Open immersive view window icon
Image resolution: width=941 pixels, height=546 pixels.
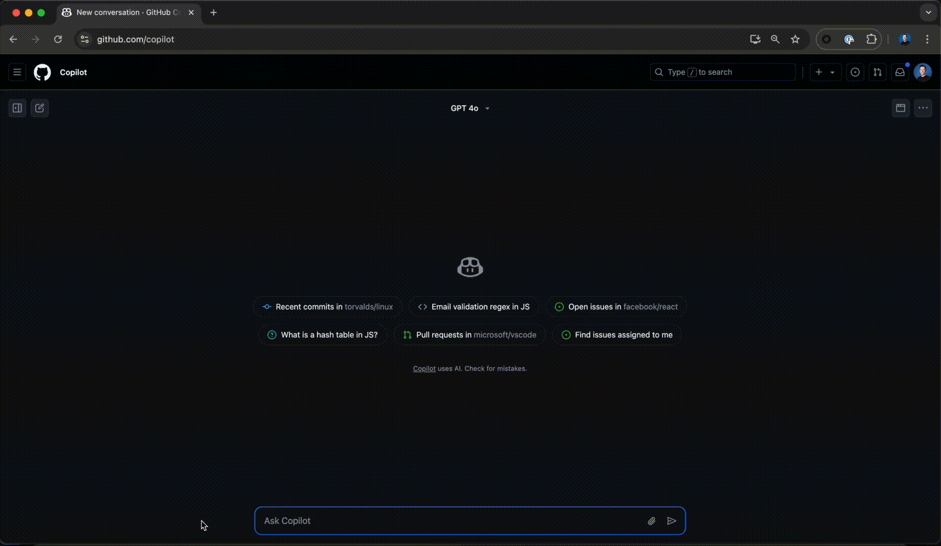[x=901, y=108]
